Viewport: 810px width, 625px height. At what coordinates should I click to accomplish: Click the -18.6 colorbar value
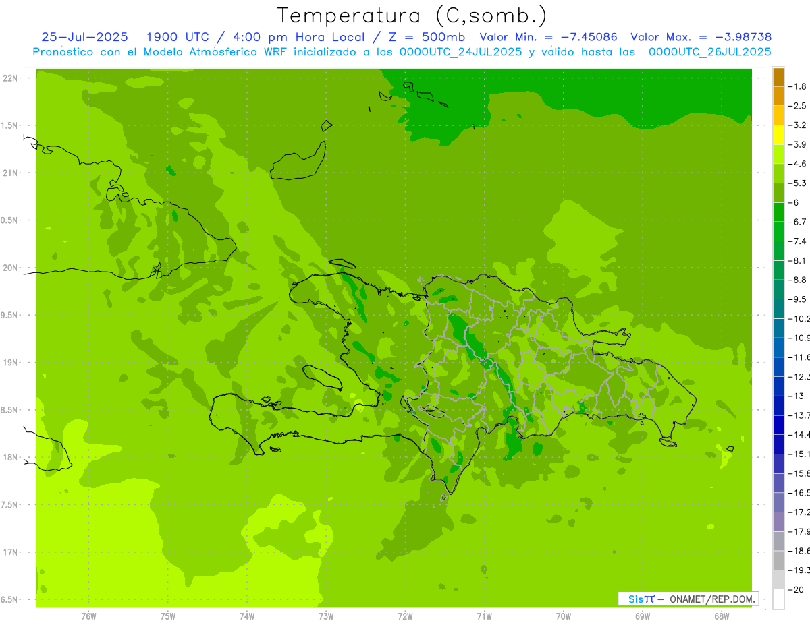coord(799,551)
